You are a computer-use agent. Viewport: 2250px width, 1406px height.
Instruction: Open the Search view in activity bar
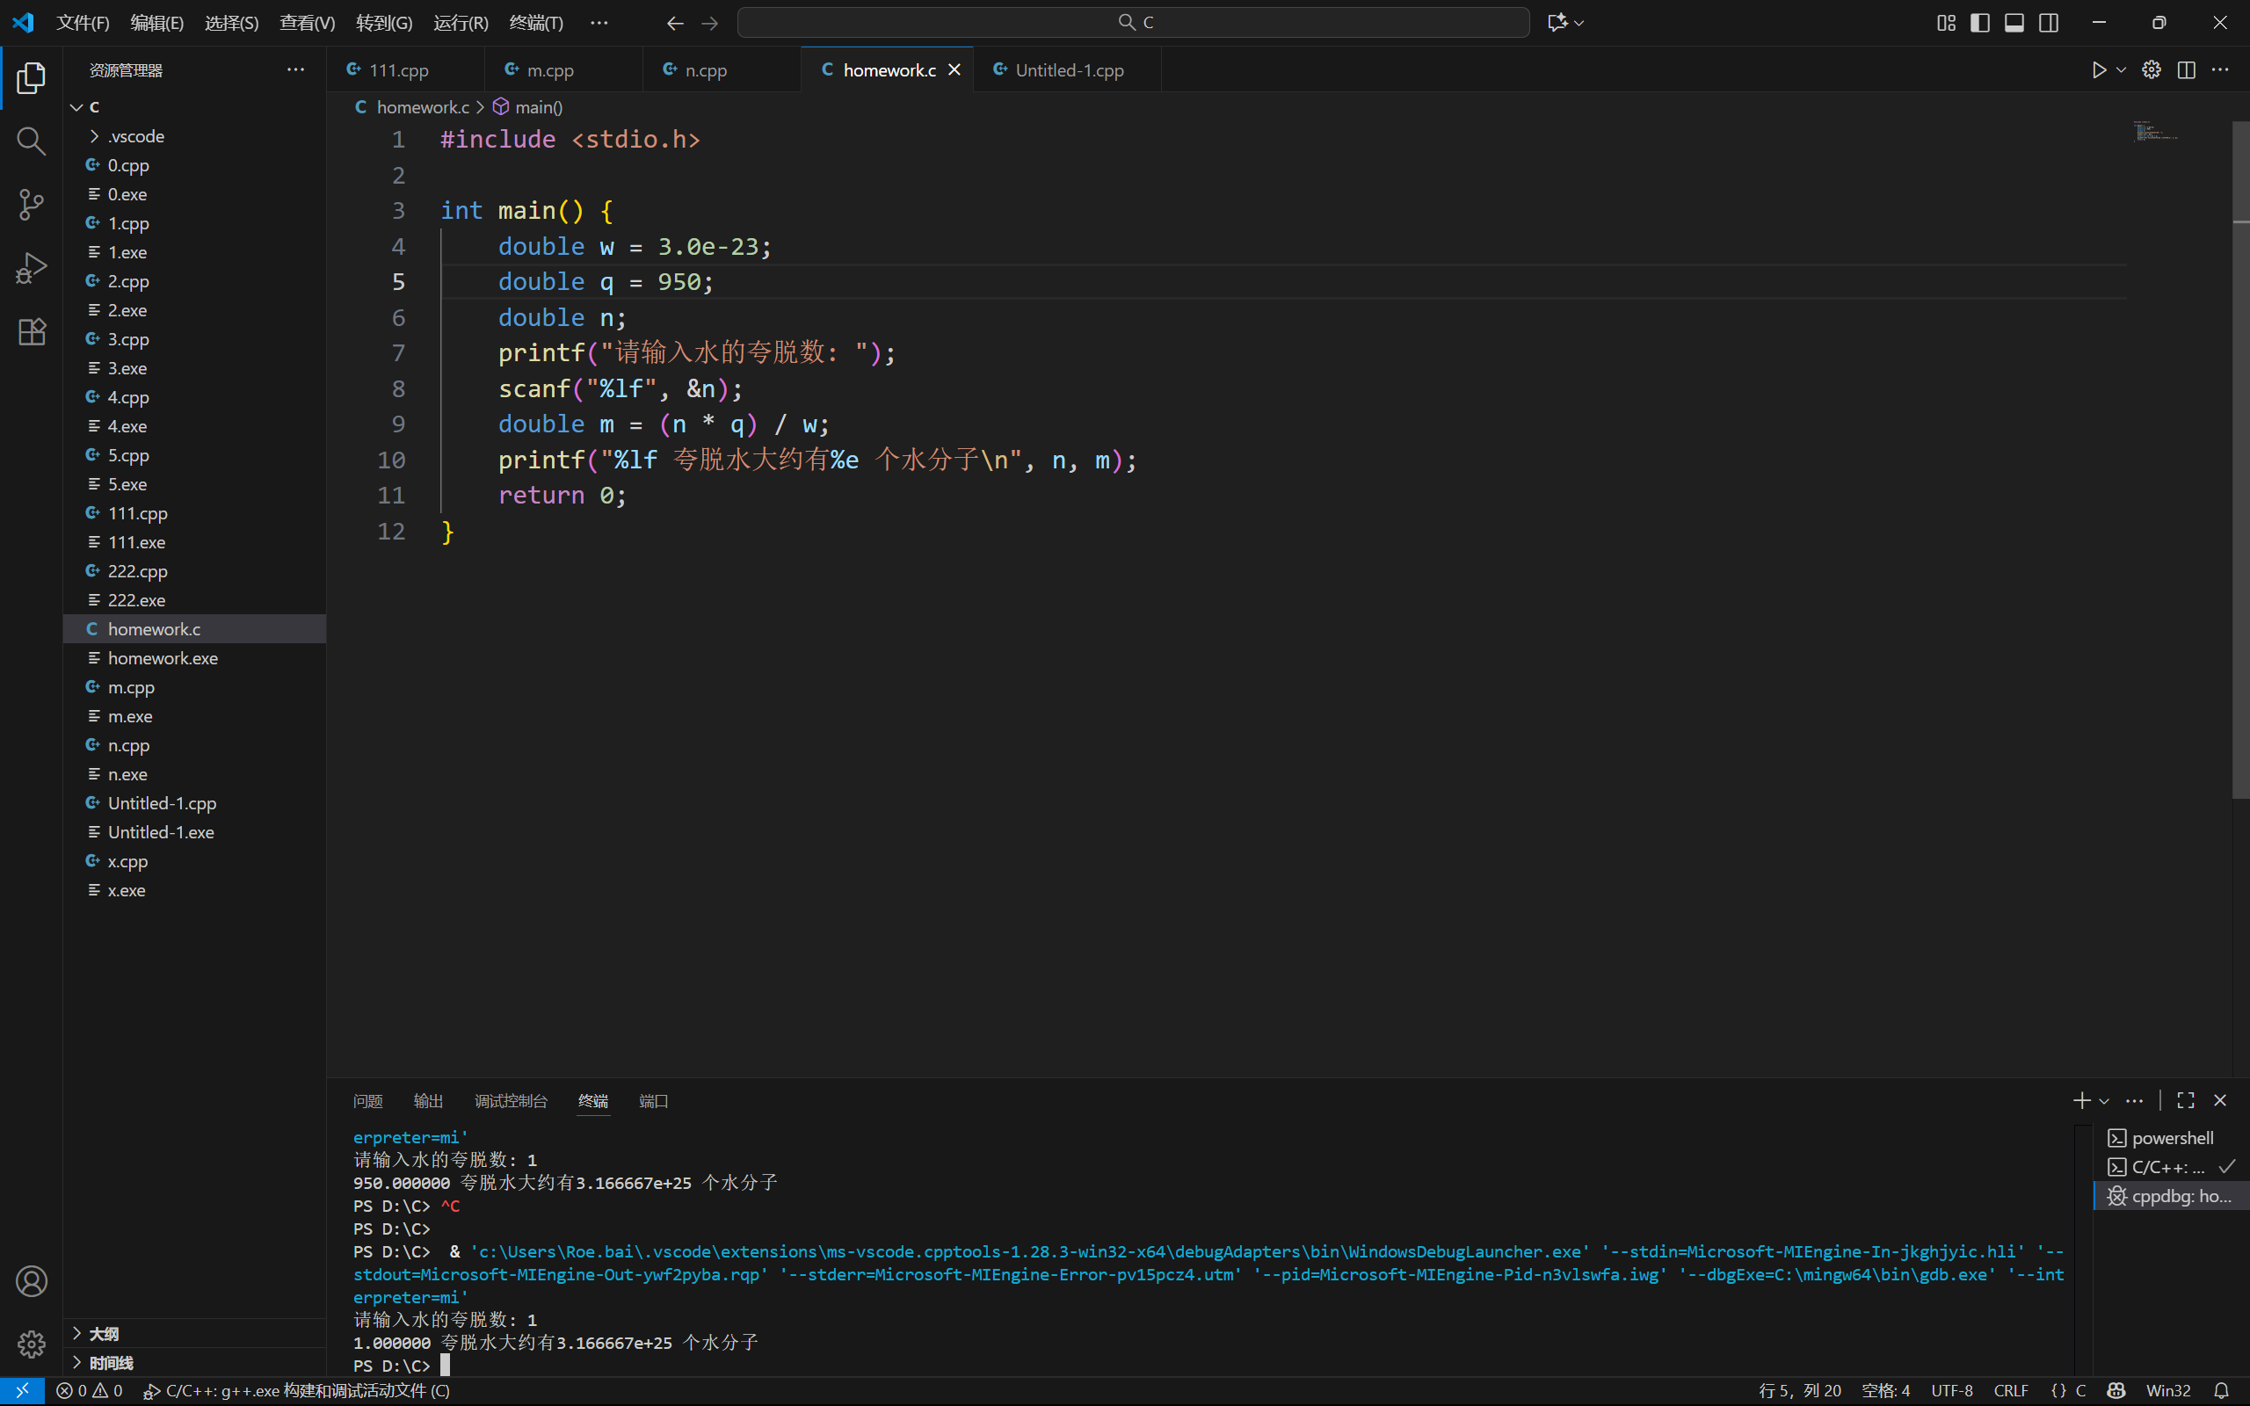tap(31, 141)
